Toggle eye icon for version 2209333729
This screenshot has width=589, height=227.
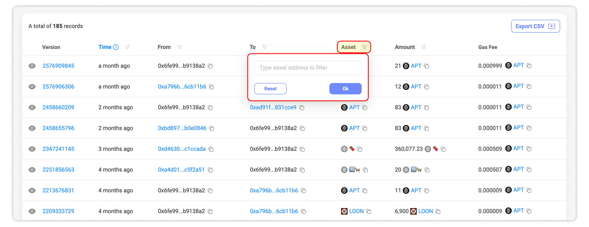click(x=32, y=211)
